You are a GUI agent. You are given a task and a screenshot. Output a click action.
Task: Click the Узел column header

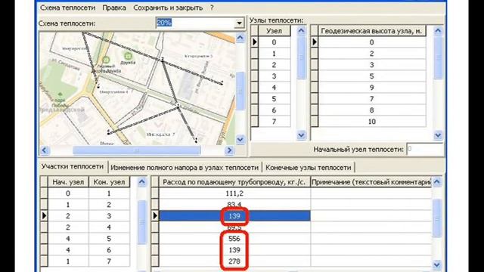[274, 31]
